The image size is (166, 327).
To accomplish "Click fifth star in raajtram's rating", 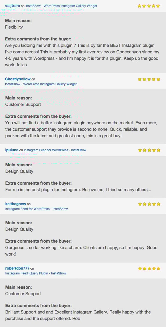I will tap(158, 6).
